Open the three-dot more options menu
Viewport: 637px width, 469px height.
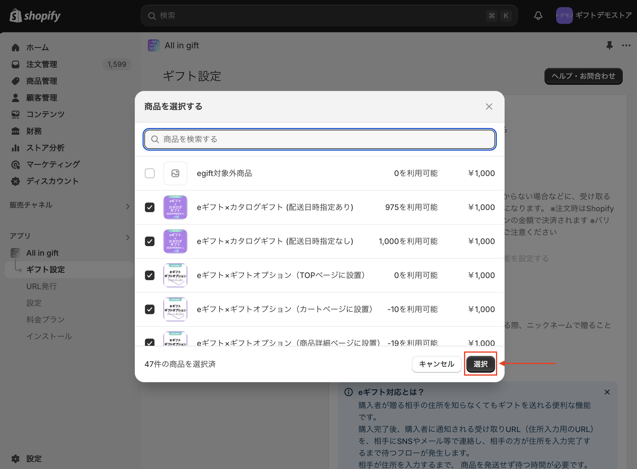click(x=626, y=45)
